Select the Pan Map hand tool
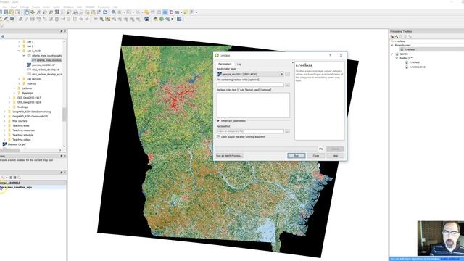Viewport: 464px width, 261px height. pyautogui.click(x=27, y=12)
